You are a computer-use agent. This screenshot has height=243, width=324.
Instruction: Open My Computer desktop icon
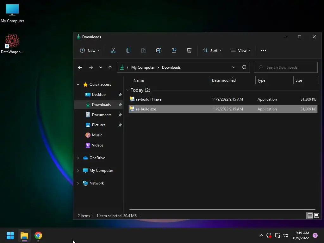[x=12, y=13]
